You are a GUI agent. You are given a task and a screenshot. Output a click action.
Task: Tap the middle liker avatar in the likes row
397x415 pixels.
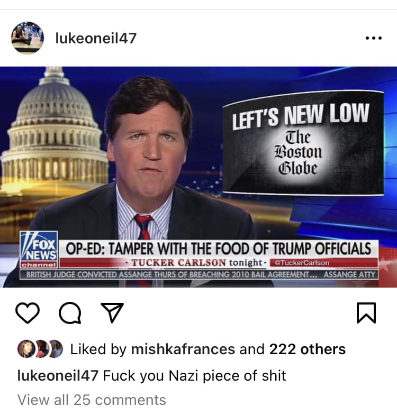point(42,348)
